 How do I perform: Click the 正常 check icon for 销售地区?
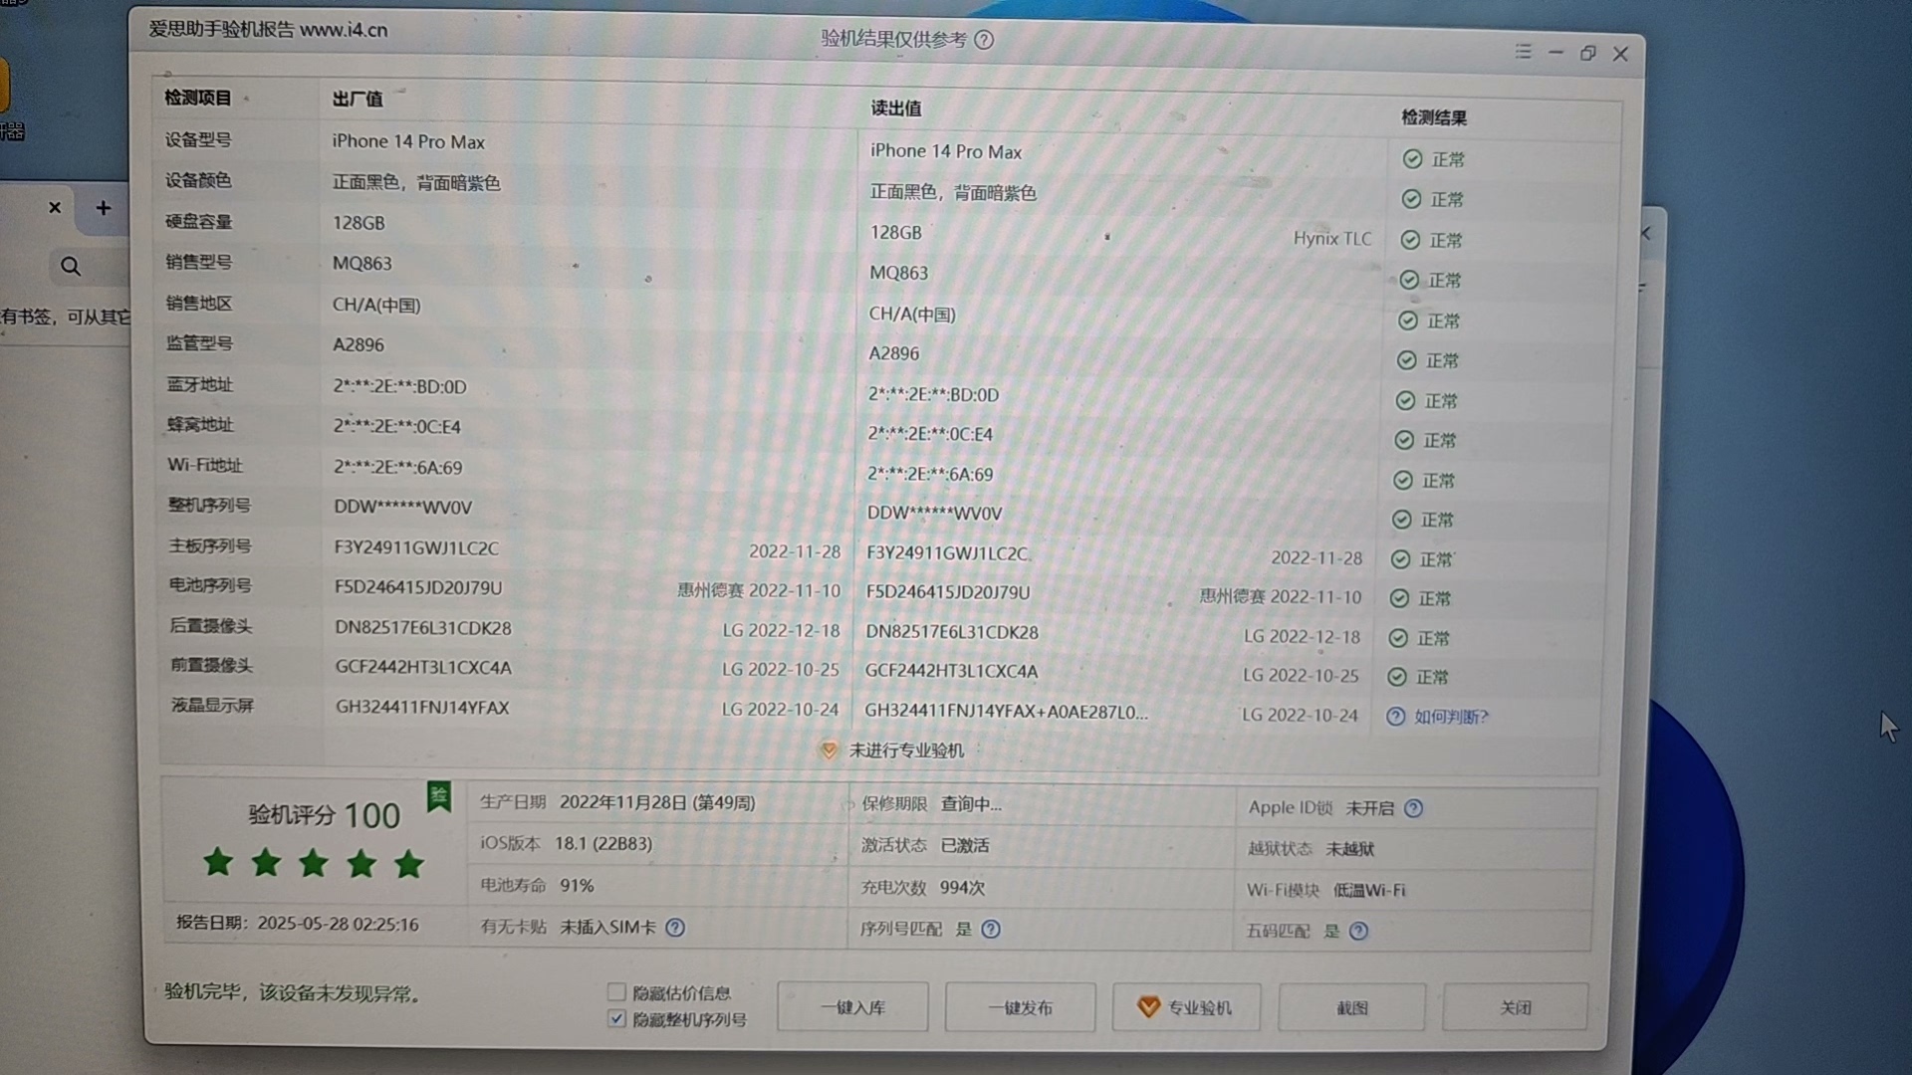tap(1408, 321)
